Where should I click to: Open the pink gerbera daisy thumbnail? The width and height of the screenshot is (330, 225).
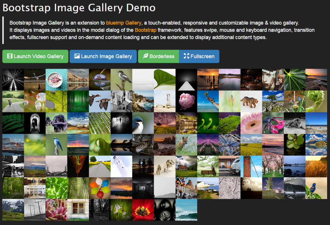pyautogui.click(x=251, y=123)
